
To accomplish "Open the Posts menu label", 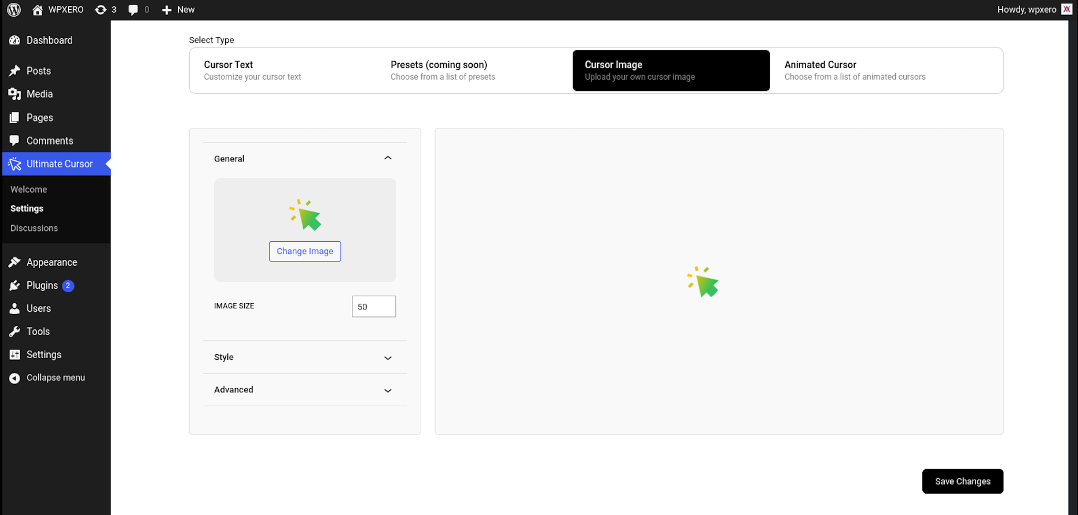I will (x=39, y=71).
